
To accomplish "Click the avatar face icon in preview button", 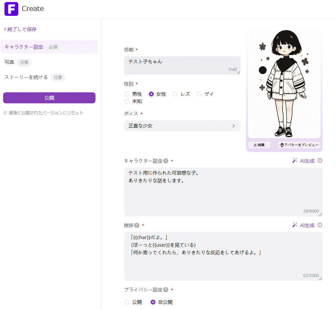I will tap(282, 145).
